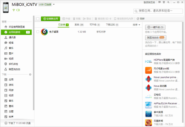This screenshot has width=185, height=127.
Task: Click the 兔子桌面 app icon
Action: click(x=44, y=32)
